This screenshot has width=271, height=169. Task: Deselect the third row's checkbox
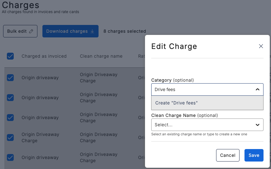[x=10, y=118]
